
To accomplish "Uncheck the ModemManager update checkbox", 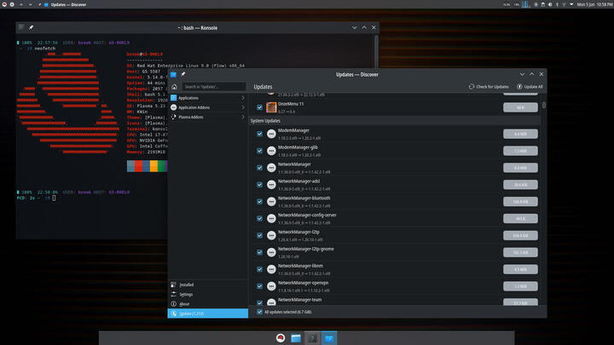I will click(259, 134).
